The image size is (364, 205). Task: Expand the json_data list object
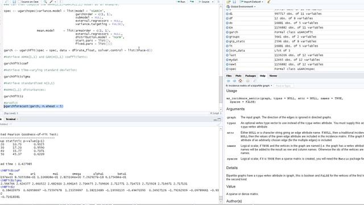[x=227, y=51]
